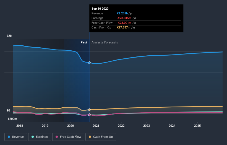Click the -€23.001m free cash flow value
227x145 pixels.
point(124,23)
